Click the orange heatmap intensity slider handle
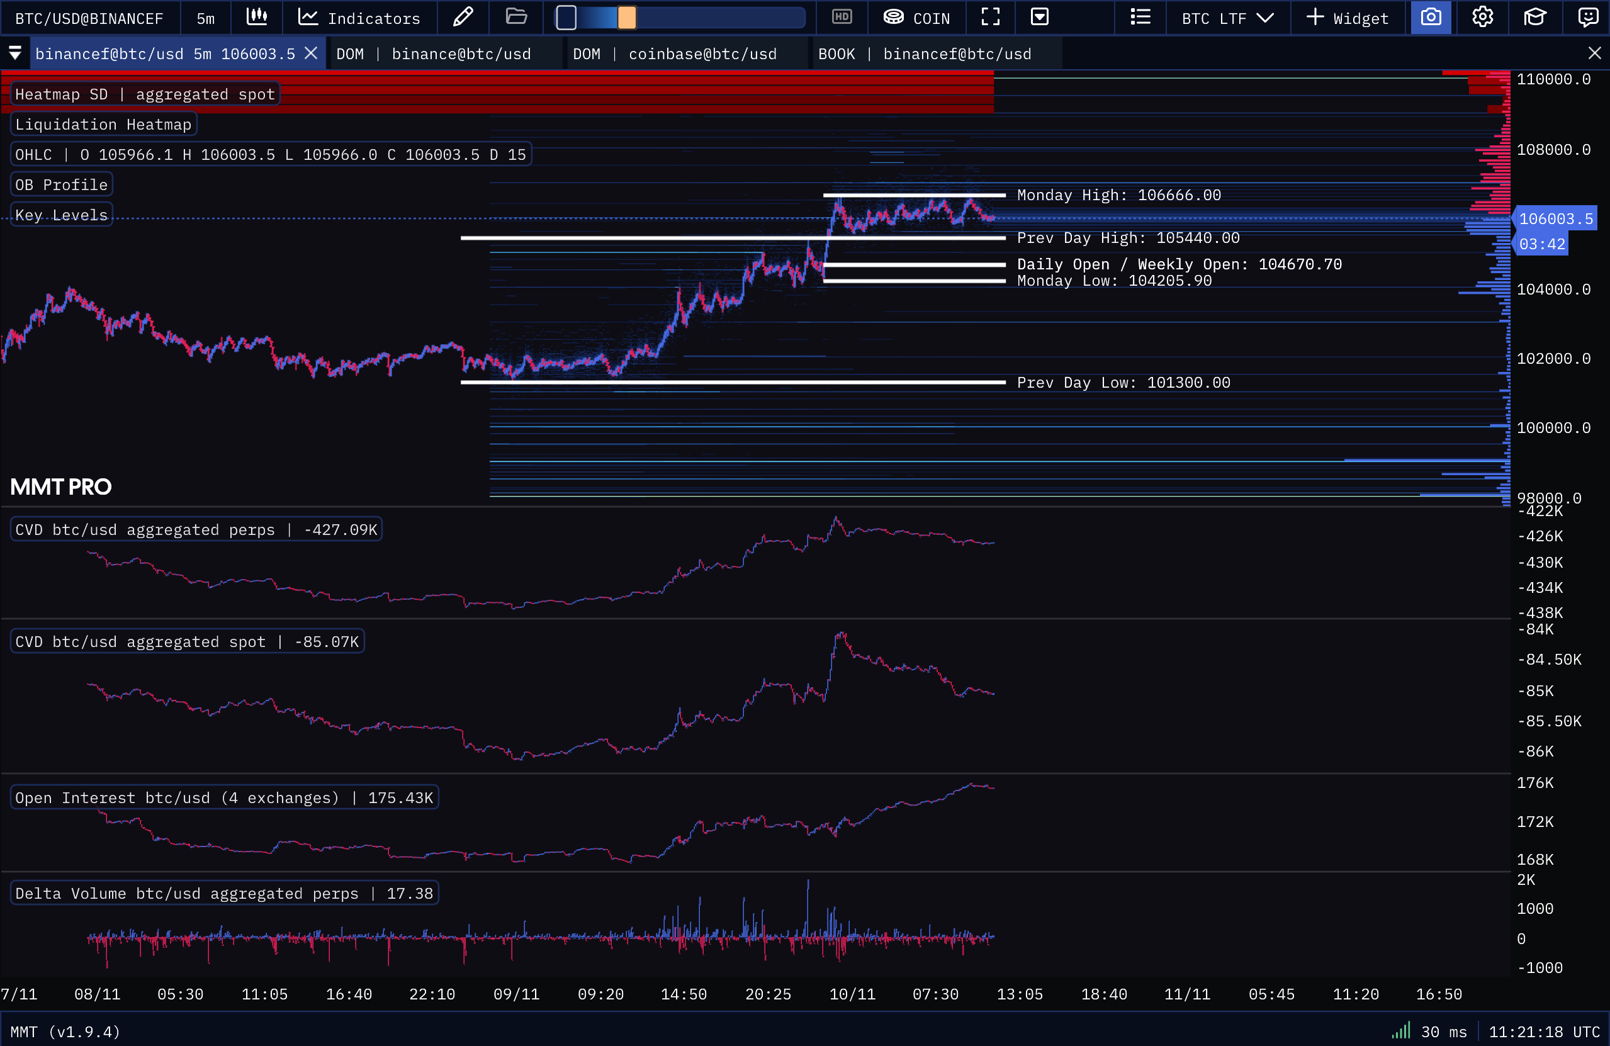Viewport: 1610px width, 1046px height. coord(626,18)
